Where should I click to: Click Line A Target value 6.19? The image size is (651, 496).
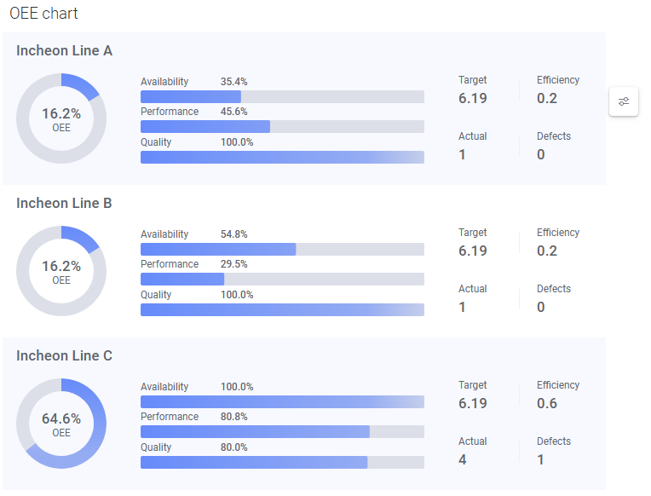click(473, 98)
